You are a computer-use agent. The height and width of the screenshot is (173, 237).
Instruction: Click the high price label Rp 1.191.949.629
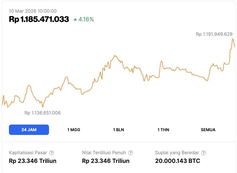coord(214,34)
